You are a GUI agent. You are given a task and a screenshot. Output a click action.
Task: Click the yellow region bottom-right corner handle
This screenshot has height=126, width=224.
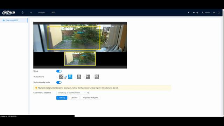coord(100,49)
